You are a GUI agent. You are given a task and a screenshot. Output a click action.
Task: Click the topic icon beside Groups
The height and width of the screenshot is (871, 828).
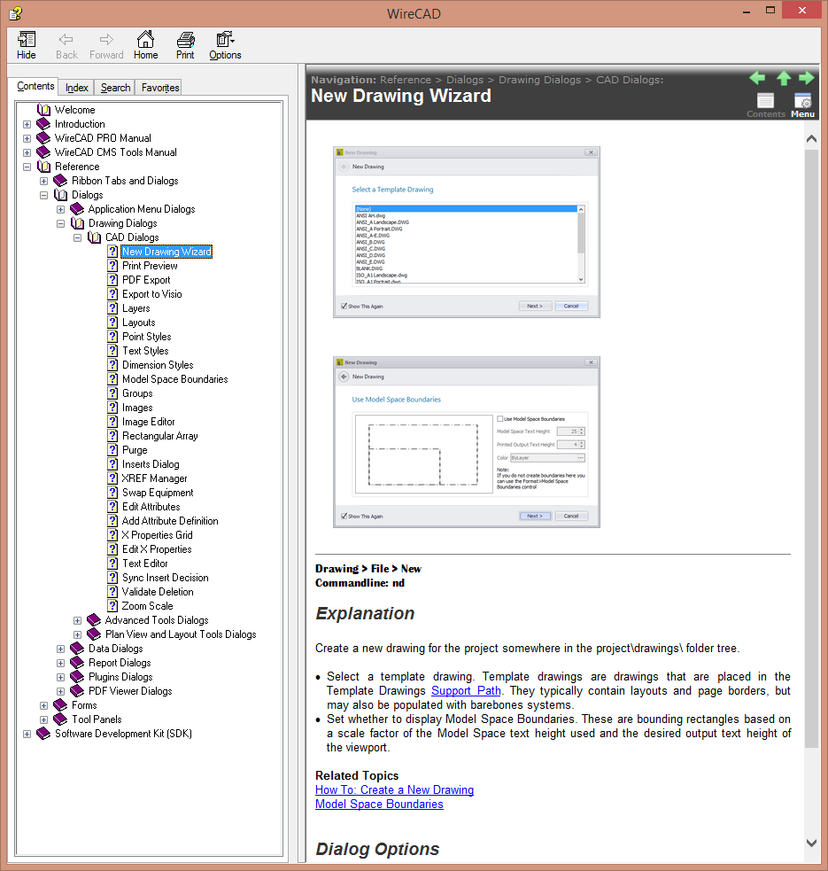[112, 393]
